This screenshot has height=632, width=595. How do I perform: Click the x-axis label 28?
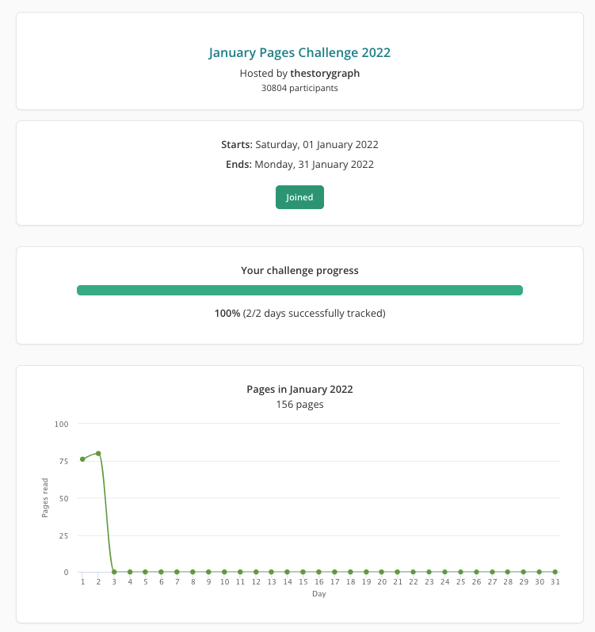[x=508, y=582]
